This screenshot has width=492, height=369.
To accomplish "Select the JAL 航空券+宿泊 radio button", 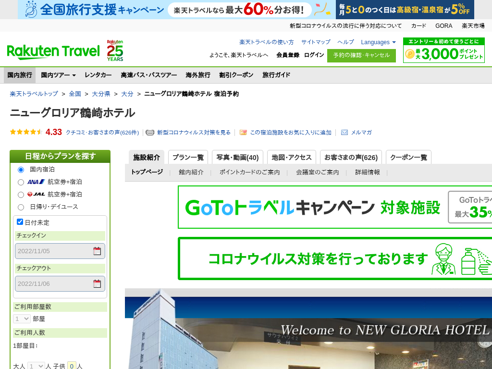I will coord(21,195).
